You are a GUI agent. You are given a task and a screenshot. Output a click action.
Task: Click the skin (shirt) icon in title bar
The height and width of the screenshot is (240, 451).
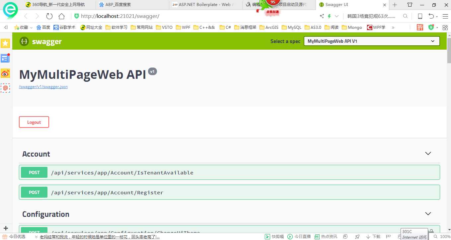[x=410, y=5]
